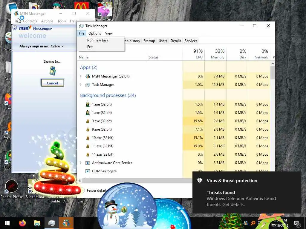The width and height of the screenshot is (306, 229).
Task: Click the McDonald's logo desktop icon
Action: (82, 6)
